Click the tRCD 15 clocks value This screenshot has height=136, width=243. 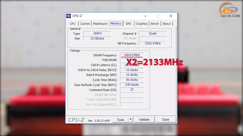132,70
